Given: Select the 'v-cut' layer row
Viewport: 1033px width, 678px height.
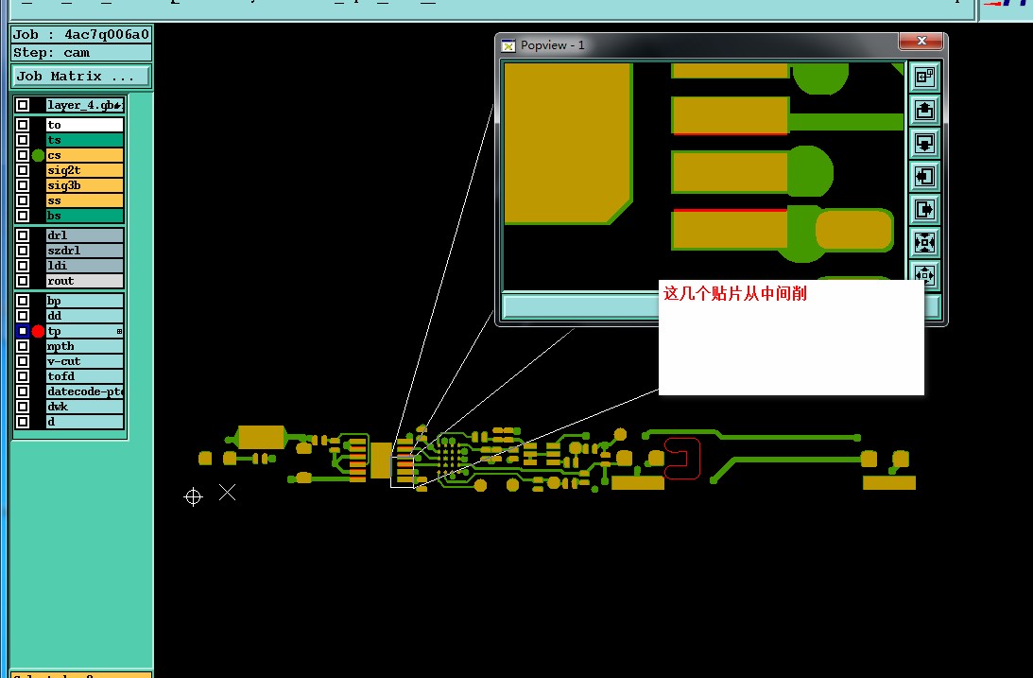Looking at the screenshot, I should tap(84, 361).
